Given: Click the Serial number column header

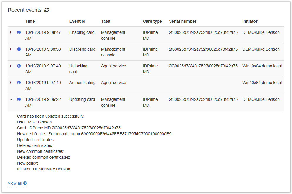Looking at the screenshot, I should pyautogui.click(x=183, y=21).
